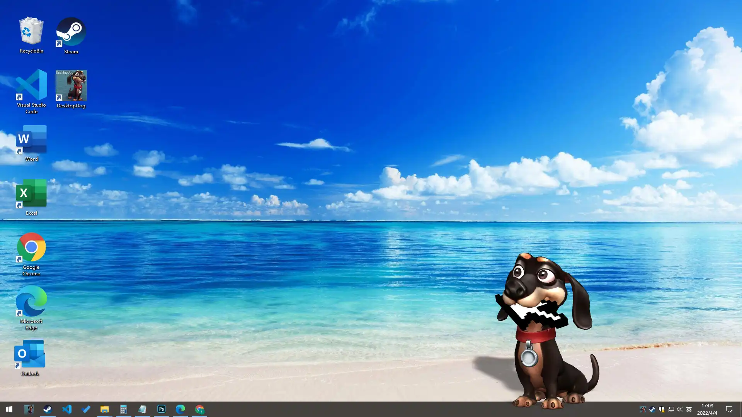Open the volume slider from the tray
This screenshot has height=417, width=742.
tap(680, 409)
